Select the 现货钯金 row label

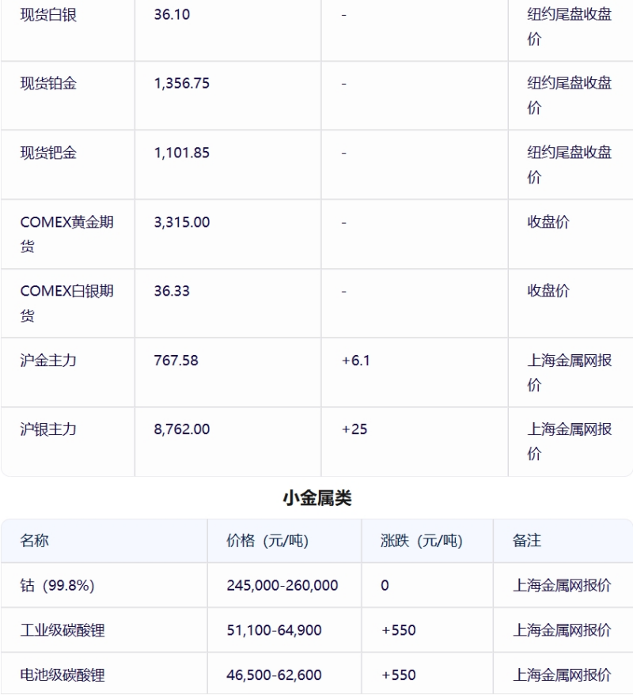(48, 153)
